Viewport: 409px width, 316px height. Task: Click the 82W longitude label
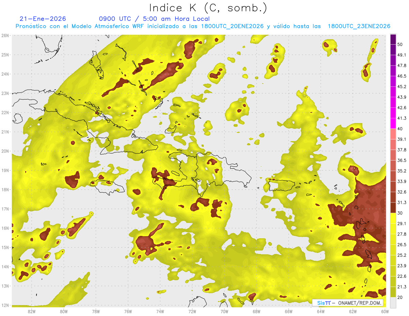point(31,311)
